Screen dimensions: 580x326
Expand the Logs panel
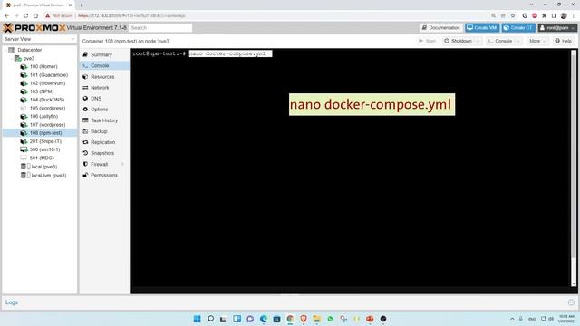571,302
